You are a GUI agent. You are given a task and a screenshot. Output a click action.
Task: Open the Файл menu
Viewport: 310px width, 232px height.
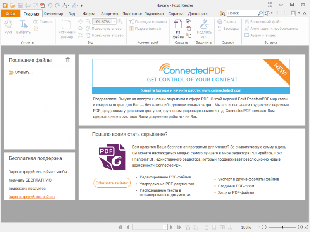[10, 14]
